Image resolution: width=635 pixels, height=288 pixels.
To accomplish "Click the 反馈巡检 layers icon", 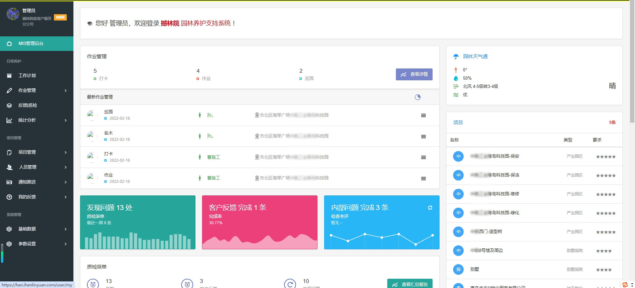I will coord(9,105).
